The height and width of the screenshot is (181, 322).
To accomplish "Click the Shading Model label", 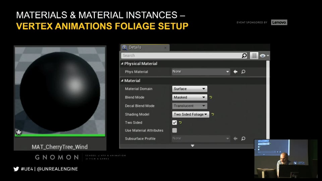I will coord(137,114).
